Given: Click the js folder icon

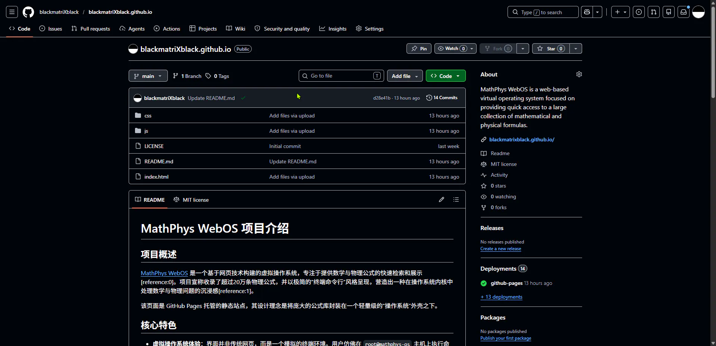Looking at the screenshot, I should pyautogui.click(x=138, y=130).
